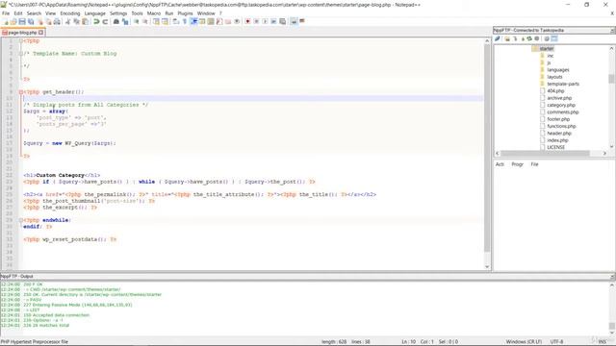Image resolution: width=616 pixels, height=346 pixels.
Task: Open NppFTP settings gear icon
Action: pyautogui.click(x=547, y=38)
